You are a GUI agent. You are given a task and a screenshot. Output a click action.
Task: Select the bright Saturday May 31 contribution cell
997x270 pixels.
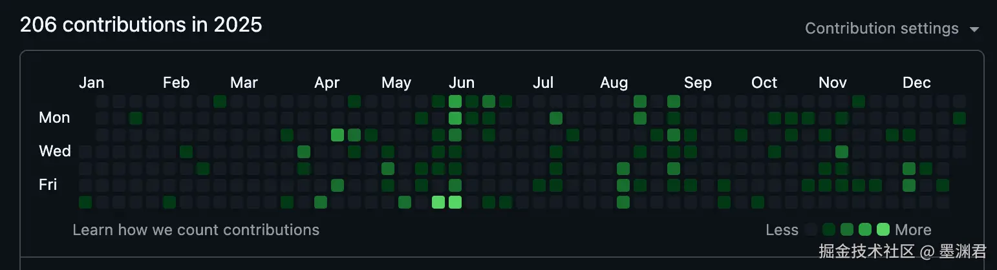pyautogui.click(x=438, y=202)
